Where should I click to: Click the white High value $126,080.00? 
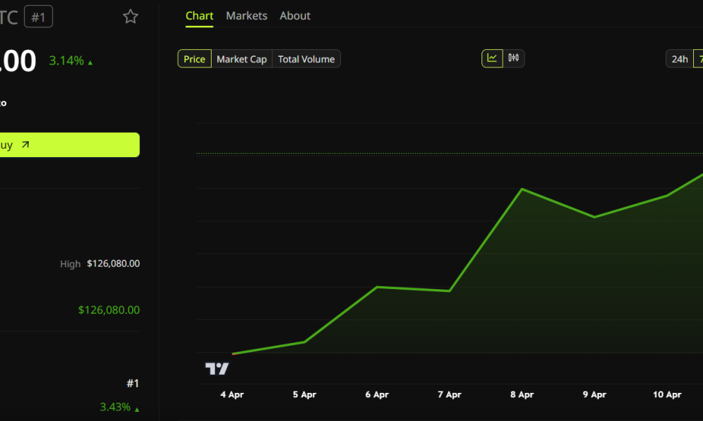pyautogui.click(x=113, y=264)
